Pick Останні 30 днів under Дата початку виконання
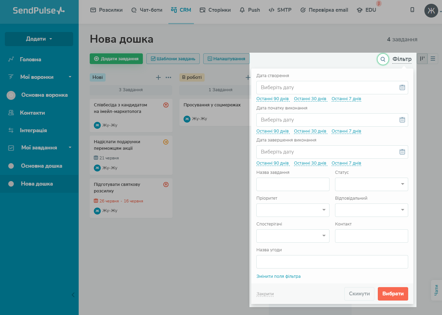This screenshot has height=315, width=442. (310, 131)
